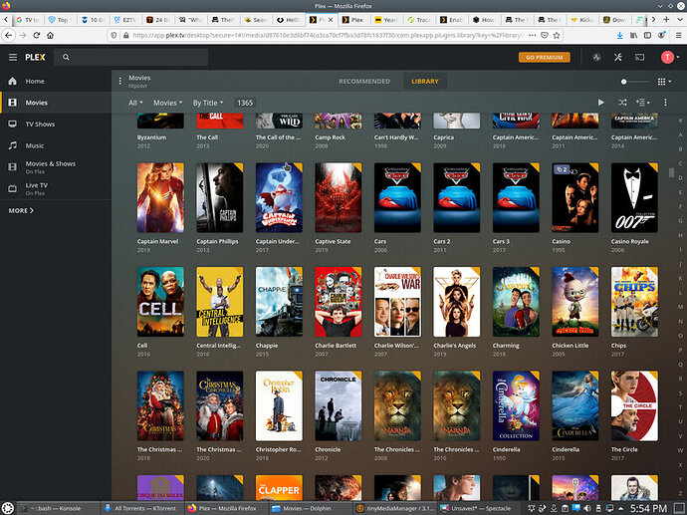Expand MORE in the sidebar
Screen dimensions: 687x515
[21, 211]
